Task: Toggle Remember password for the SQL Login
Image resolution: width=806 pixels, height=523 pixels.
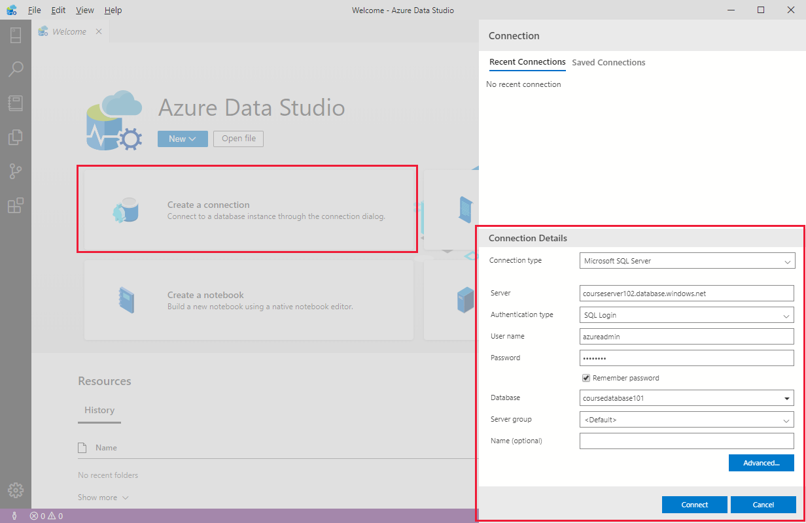Action: [x=586, y=377]
